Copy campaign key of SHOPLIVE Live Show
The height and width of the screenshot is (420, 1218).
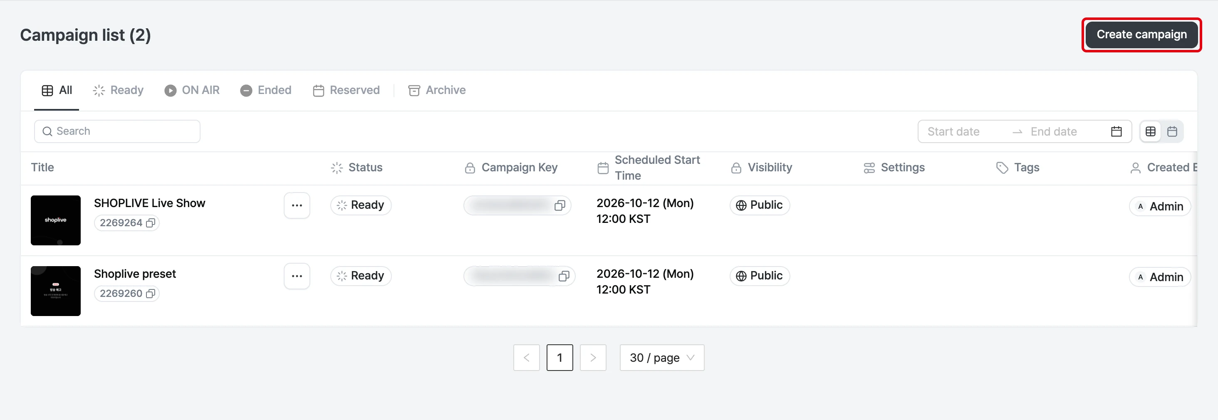pos(560,205)
